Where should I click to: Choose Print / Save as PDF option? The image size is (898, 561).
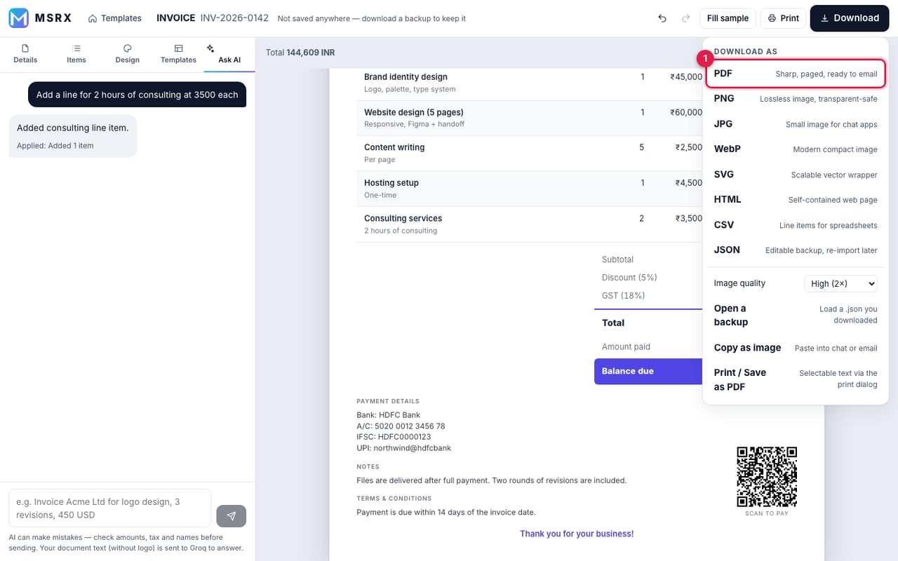click(x=796, y=379)
